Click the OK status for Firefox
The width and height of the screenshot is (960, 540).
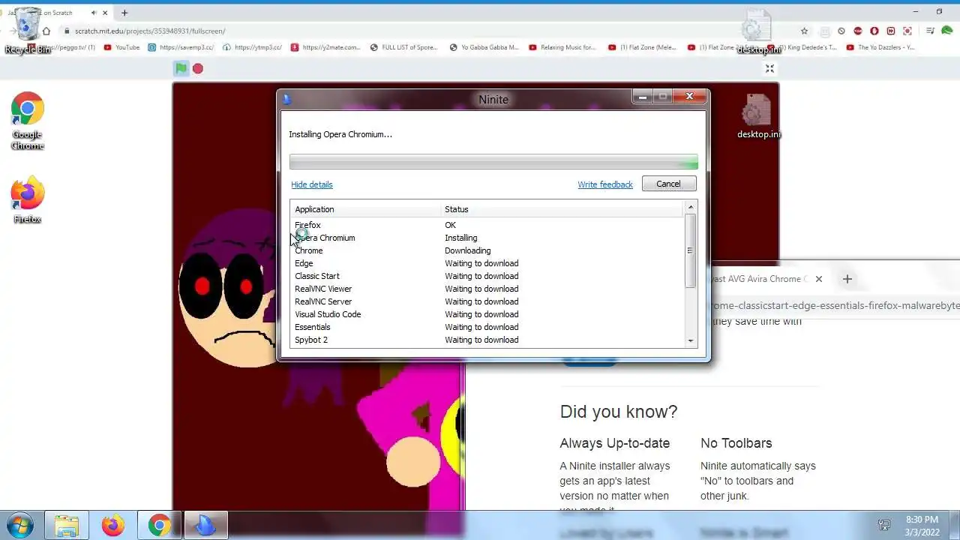(450, 225)
